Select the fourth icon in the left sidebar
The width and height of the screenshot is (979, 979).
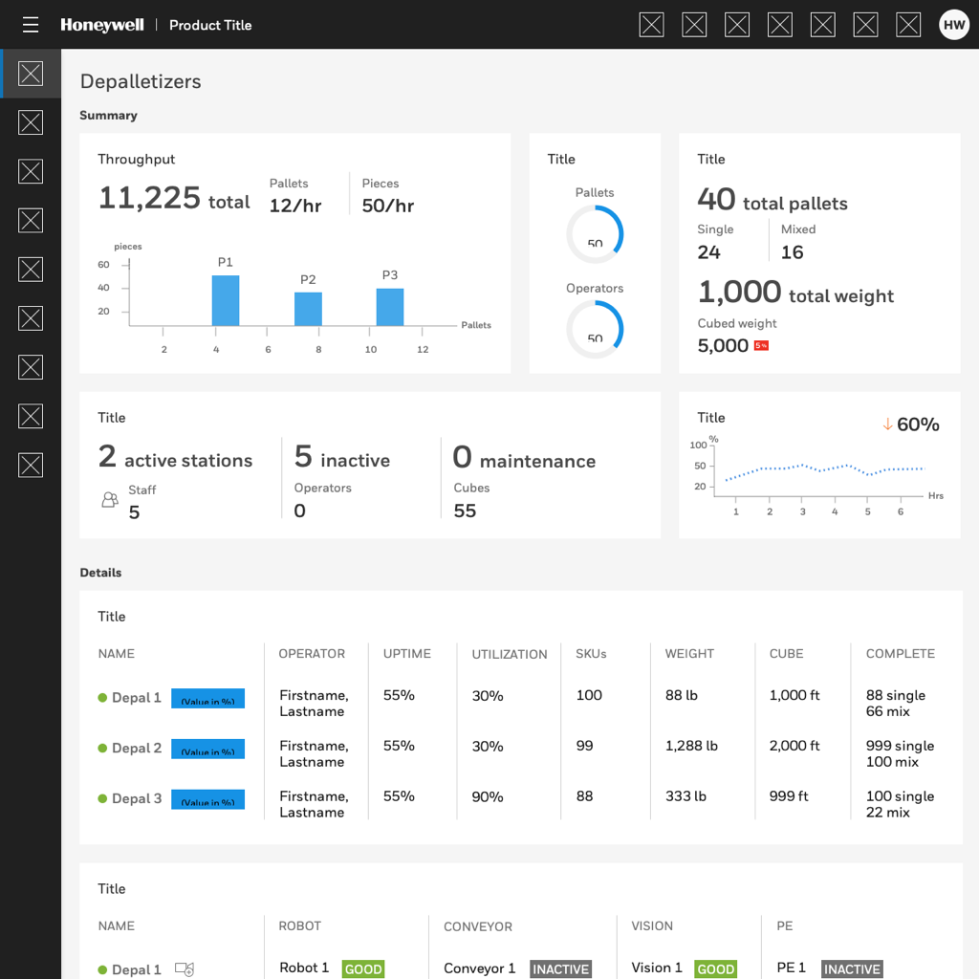(31, 221)
